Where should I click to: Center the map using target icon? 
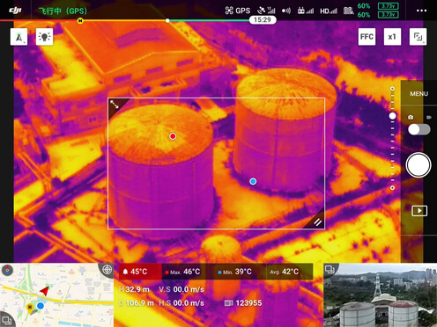pos(107,269)
